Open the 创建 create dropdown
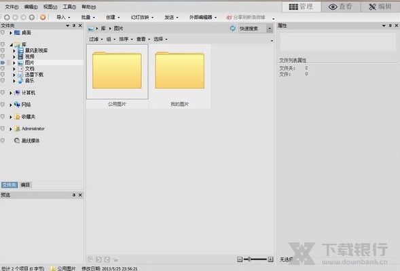 pos(113,18)
